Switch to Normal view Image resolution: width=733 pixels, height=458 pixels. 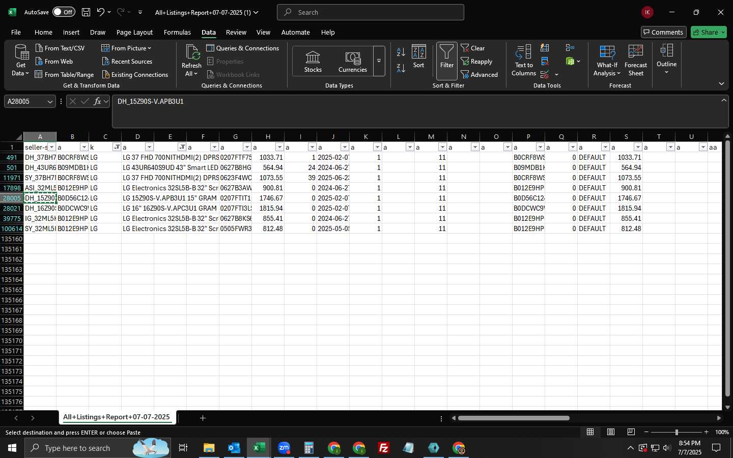pos(590,432)
